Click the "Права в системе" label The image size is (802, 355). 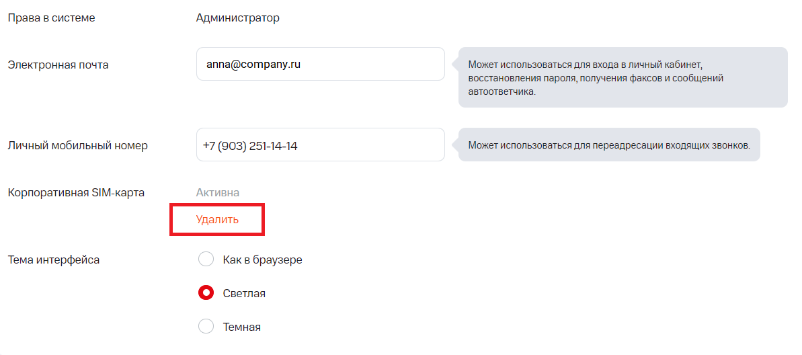point(51,17)
